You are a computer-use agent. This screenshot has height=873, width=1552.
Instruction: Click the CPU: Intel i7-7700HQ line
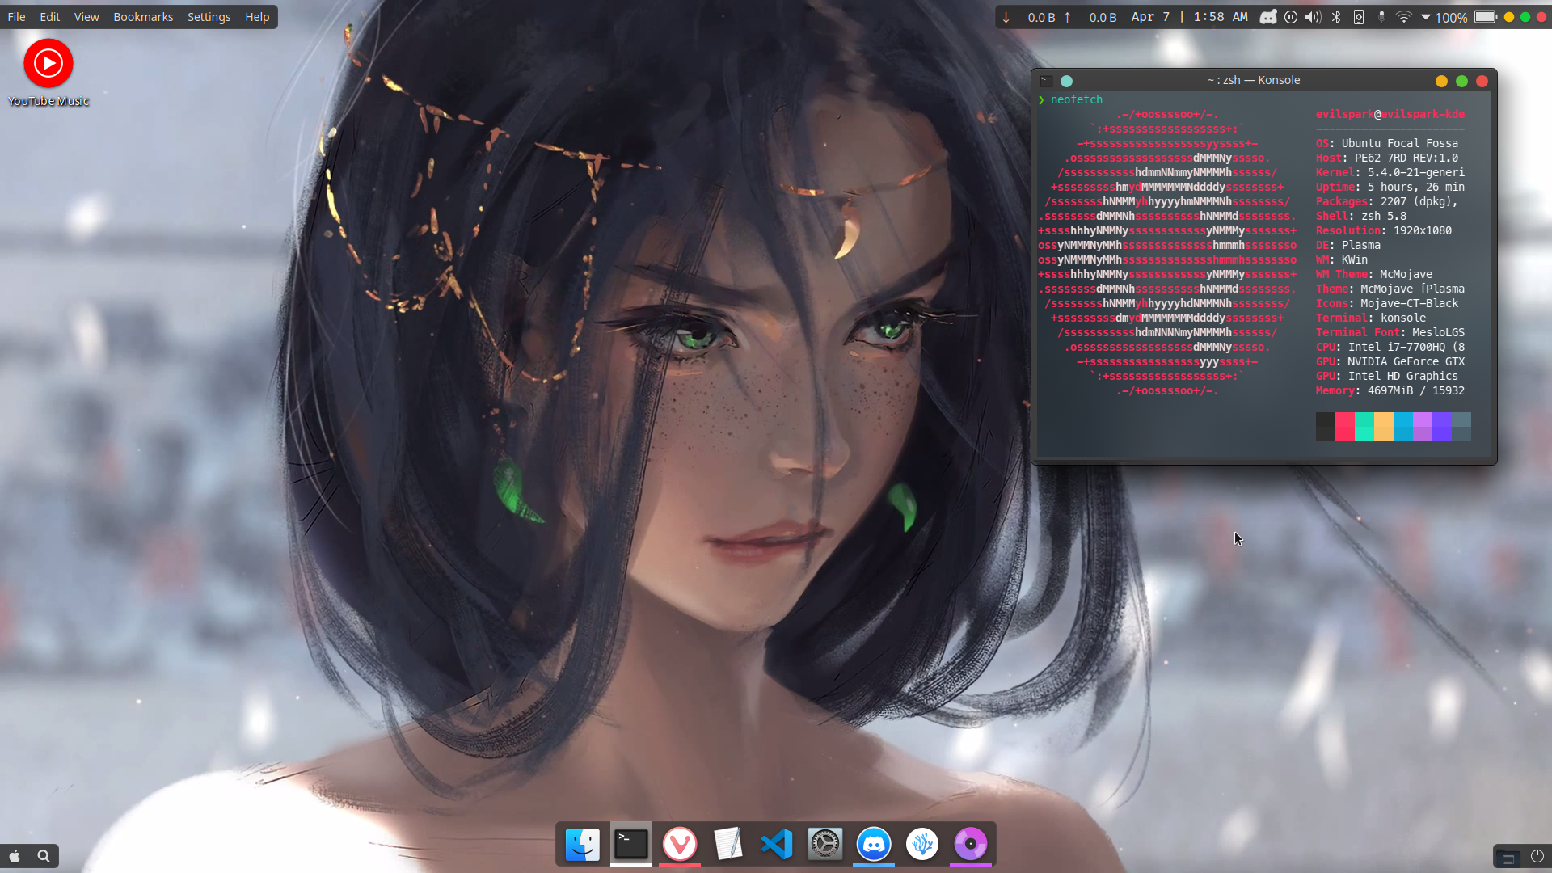(x=1390, y=347)
